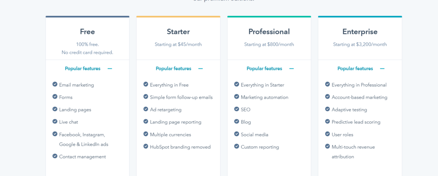Screen dimensions: 438x176
Task: Select the Free plan heading
Action: (x=87, y=32)
